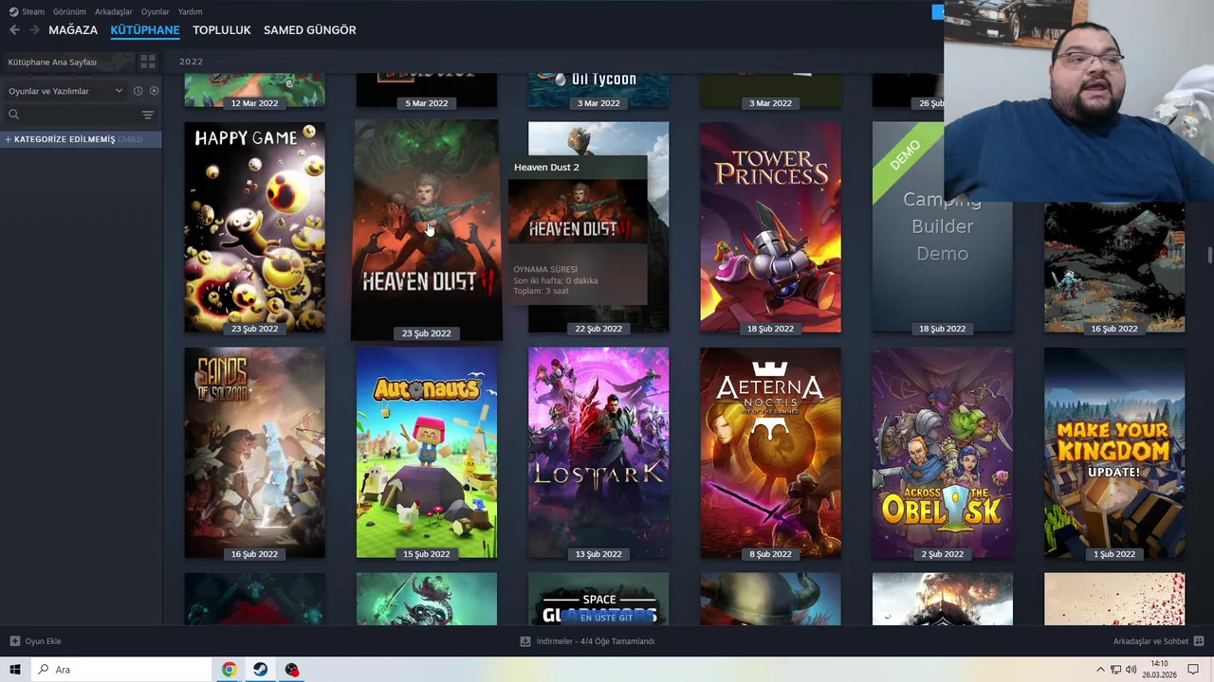Click the Oyun Ekle plus icon
Screen dimensions: 1214x682
pyautogui.click(x=14, y=641)
